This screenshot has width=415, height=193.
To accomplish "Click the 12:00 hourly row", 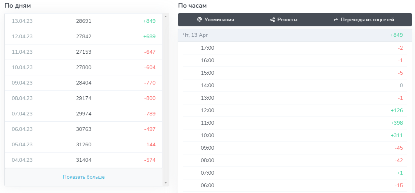I will click(295, 110).
